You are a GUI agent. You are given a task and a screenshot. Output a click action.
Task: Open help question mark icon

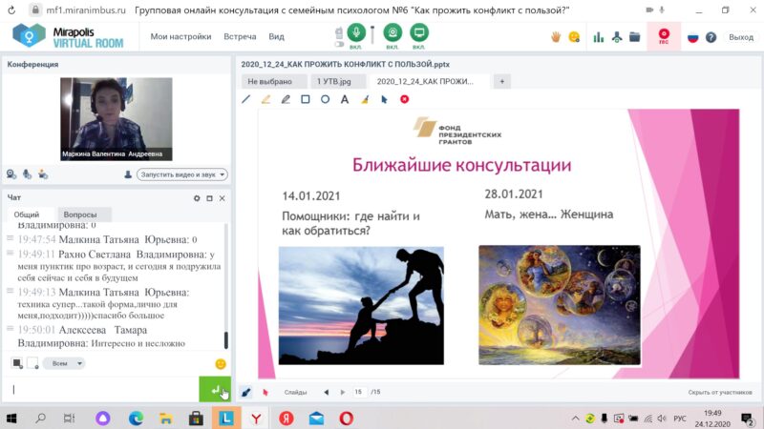pyautogui.click(x=711, y=37)
